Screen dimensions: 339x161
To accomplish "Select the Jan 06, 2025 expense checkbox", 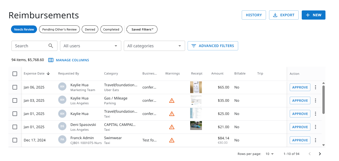I will pyautogui.click(x=15, y=87).
